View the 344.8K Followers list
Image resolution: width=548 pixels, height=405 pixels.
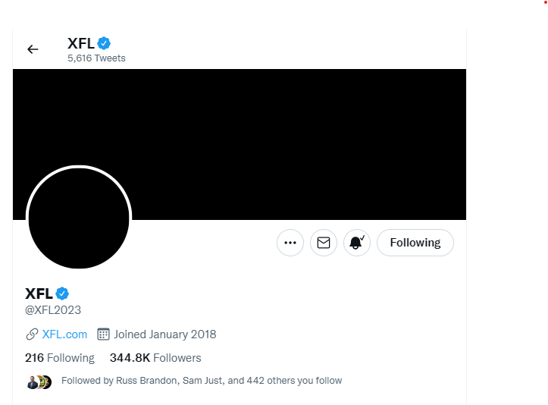click(x=155, y=358)
